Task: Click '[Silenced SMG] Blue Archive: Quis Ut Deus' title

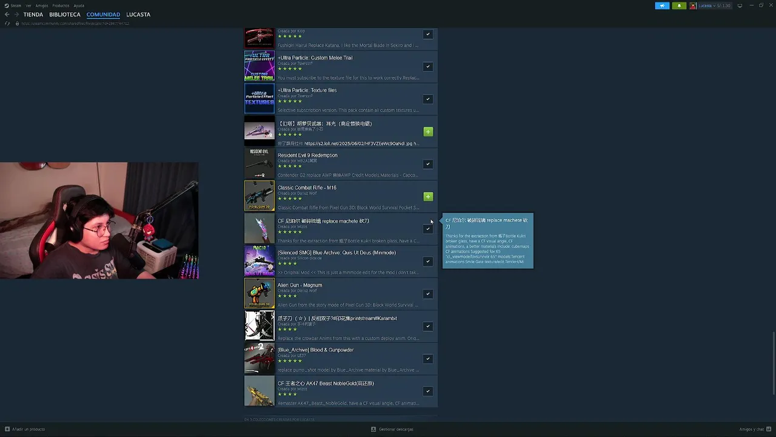Action: click(336, 252)
